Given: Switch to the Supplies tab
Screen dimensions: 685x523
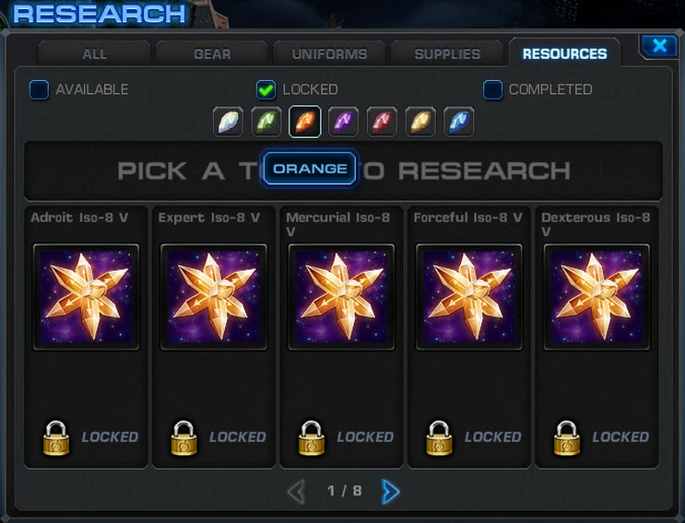Looking at the screenshot, I should tap(447, 53).
